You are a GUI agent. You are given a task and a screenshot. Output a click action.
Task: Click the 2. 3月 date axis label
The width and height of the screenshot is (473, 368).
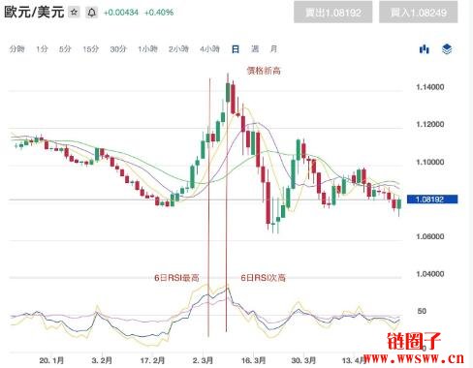(x=203, y=360)
